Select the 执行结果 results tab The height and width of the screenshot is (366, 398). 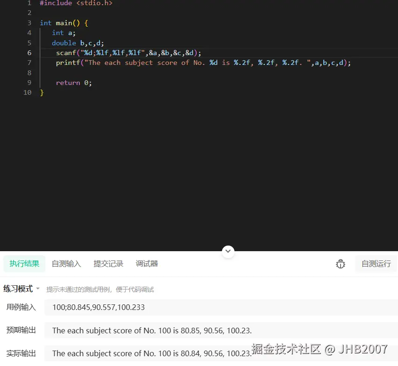[24, 264]
